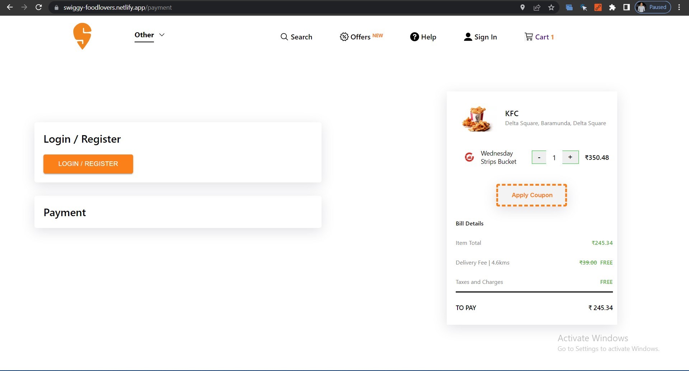Click the Sign In person icon
Image resolution: width=689 pixels, height=371 pixels.
468,37
